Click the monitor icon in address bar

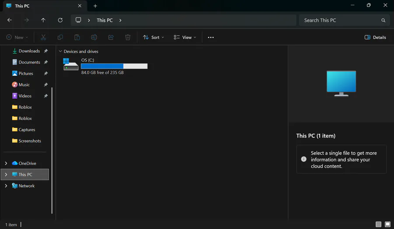click(x=78, y=20)
